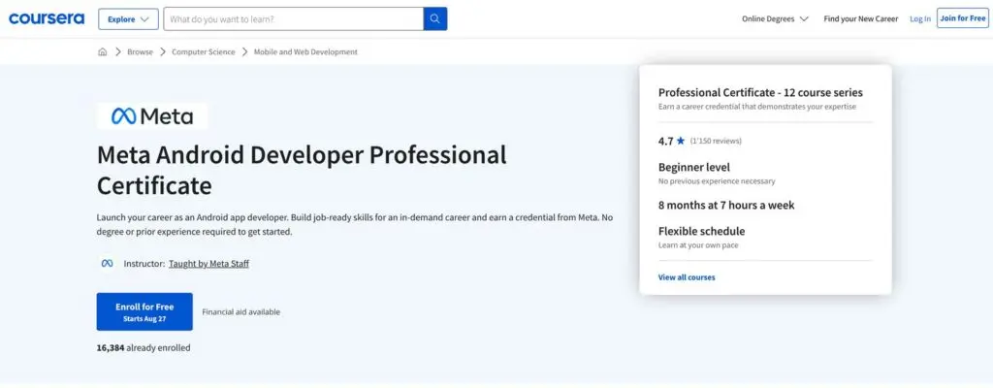Click 'Flexible schedule' text

click(702, 231)
